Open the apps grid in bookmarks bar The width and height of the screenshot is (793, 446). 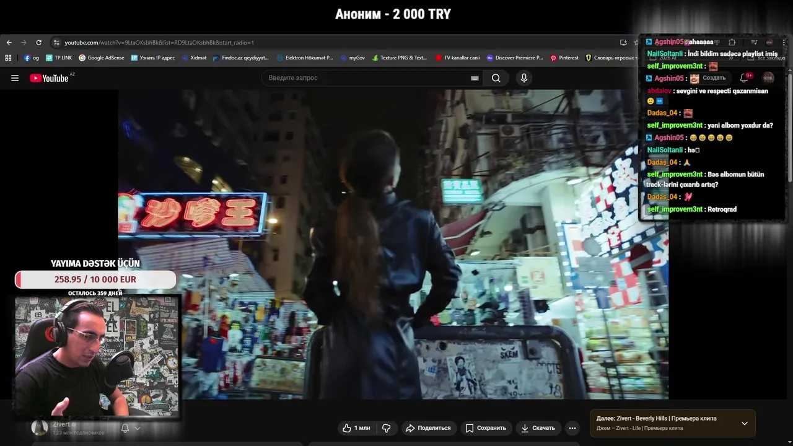[x=8, y=58]
